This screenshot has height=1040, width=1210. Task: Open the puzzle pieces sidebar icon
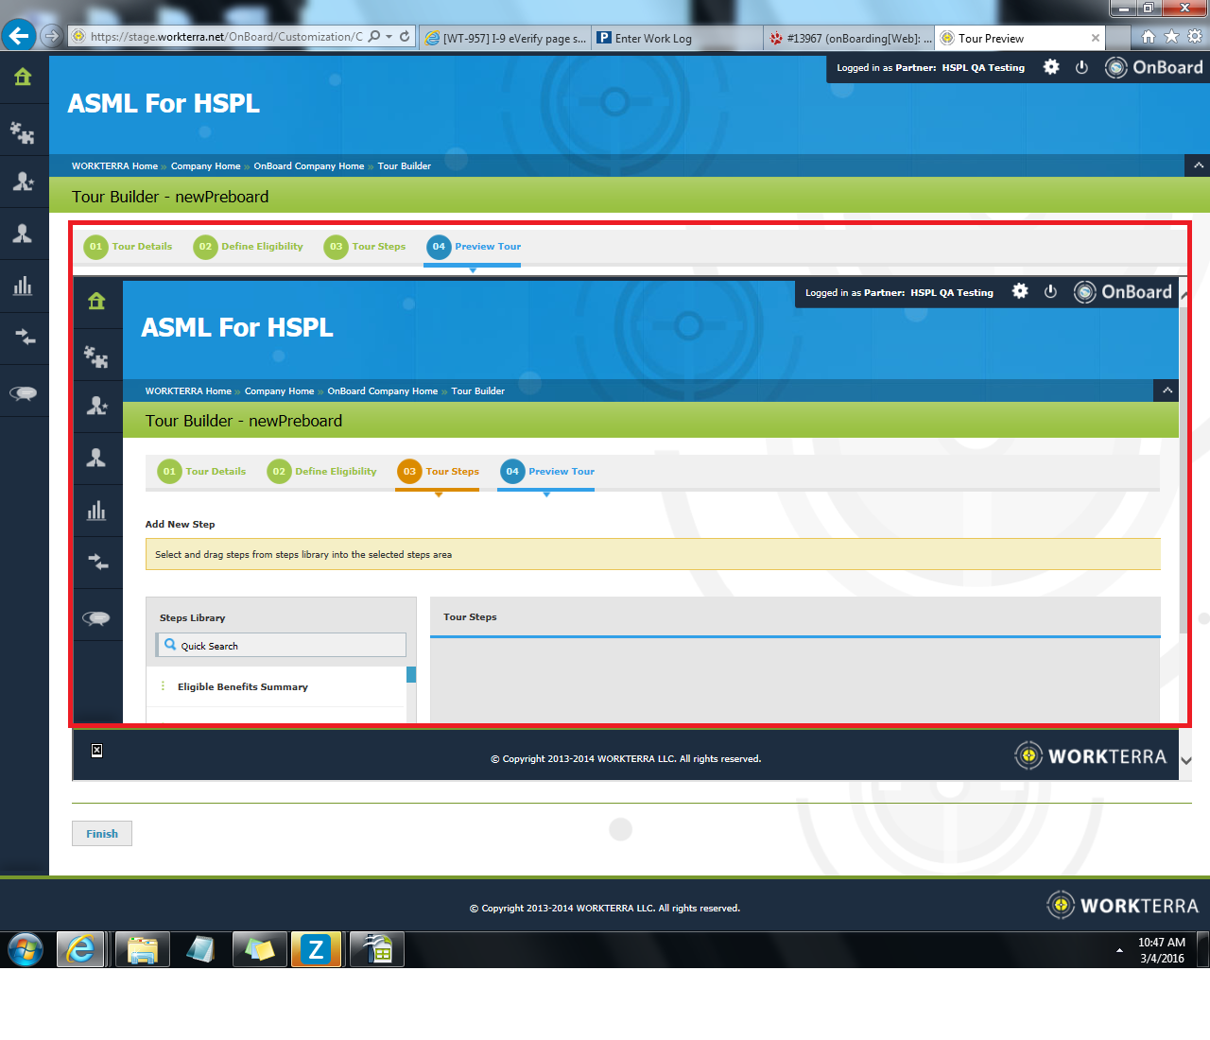click(23, 130)
